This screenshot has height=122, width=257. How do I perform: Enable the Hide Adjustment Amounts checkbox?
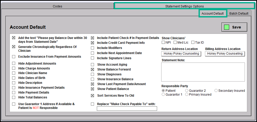pyautogui.click(x=14, y=64)
